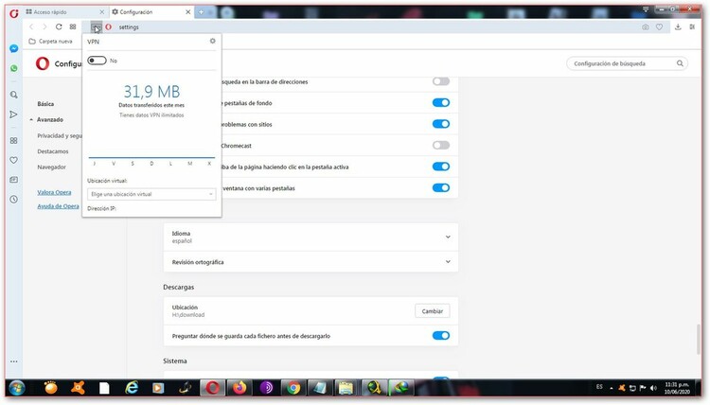The height and width of the screenshot is (405, 710).
Task: Click the ES language indicator in the tray
Action: 599,387
